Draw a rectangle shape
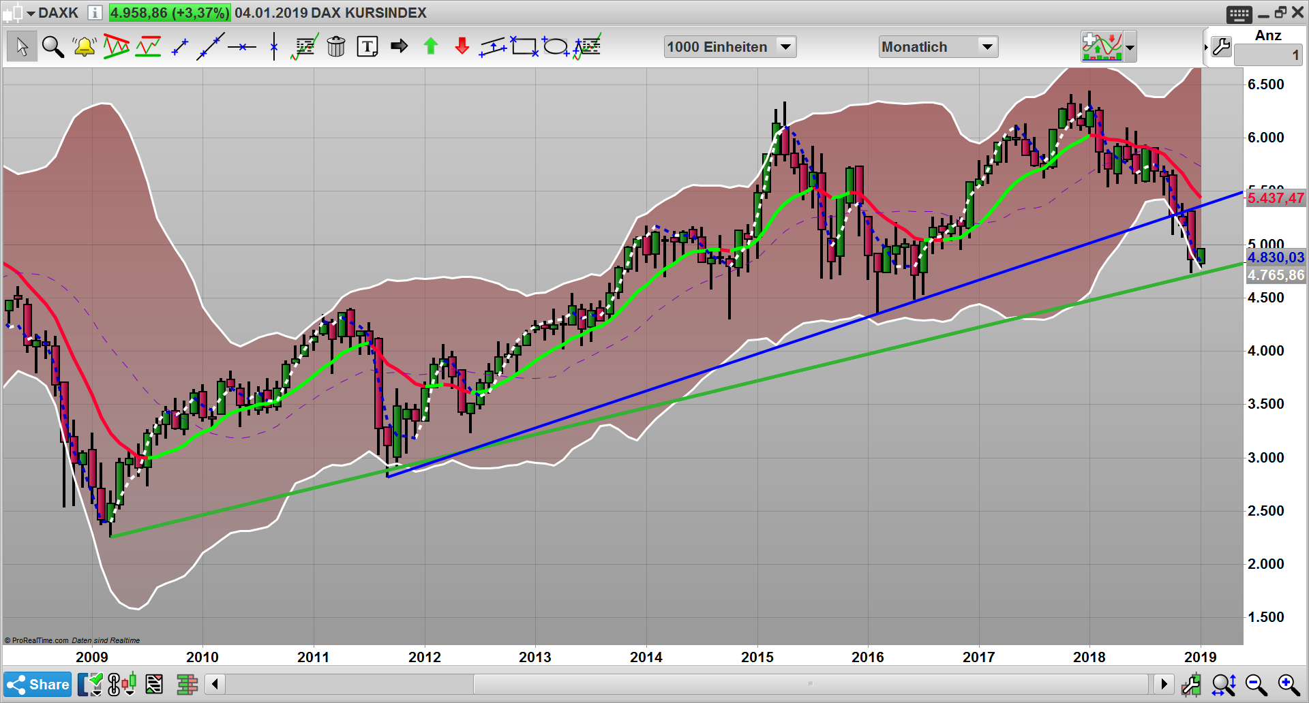The width and height of the screenshot is (1309, 703). (x=524, y=46)
